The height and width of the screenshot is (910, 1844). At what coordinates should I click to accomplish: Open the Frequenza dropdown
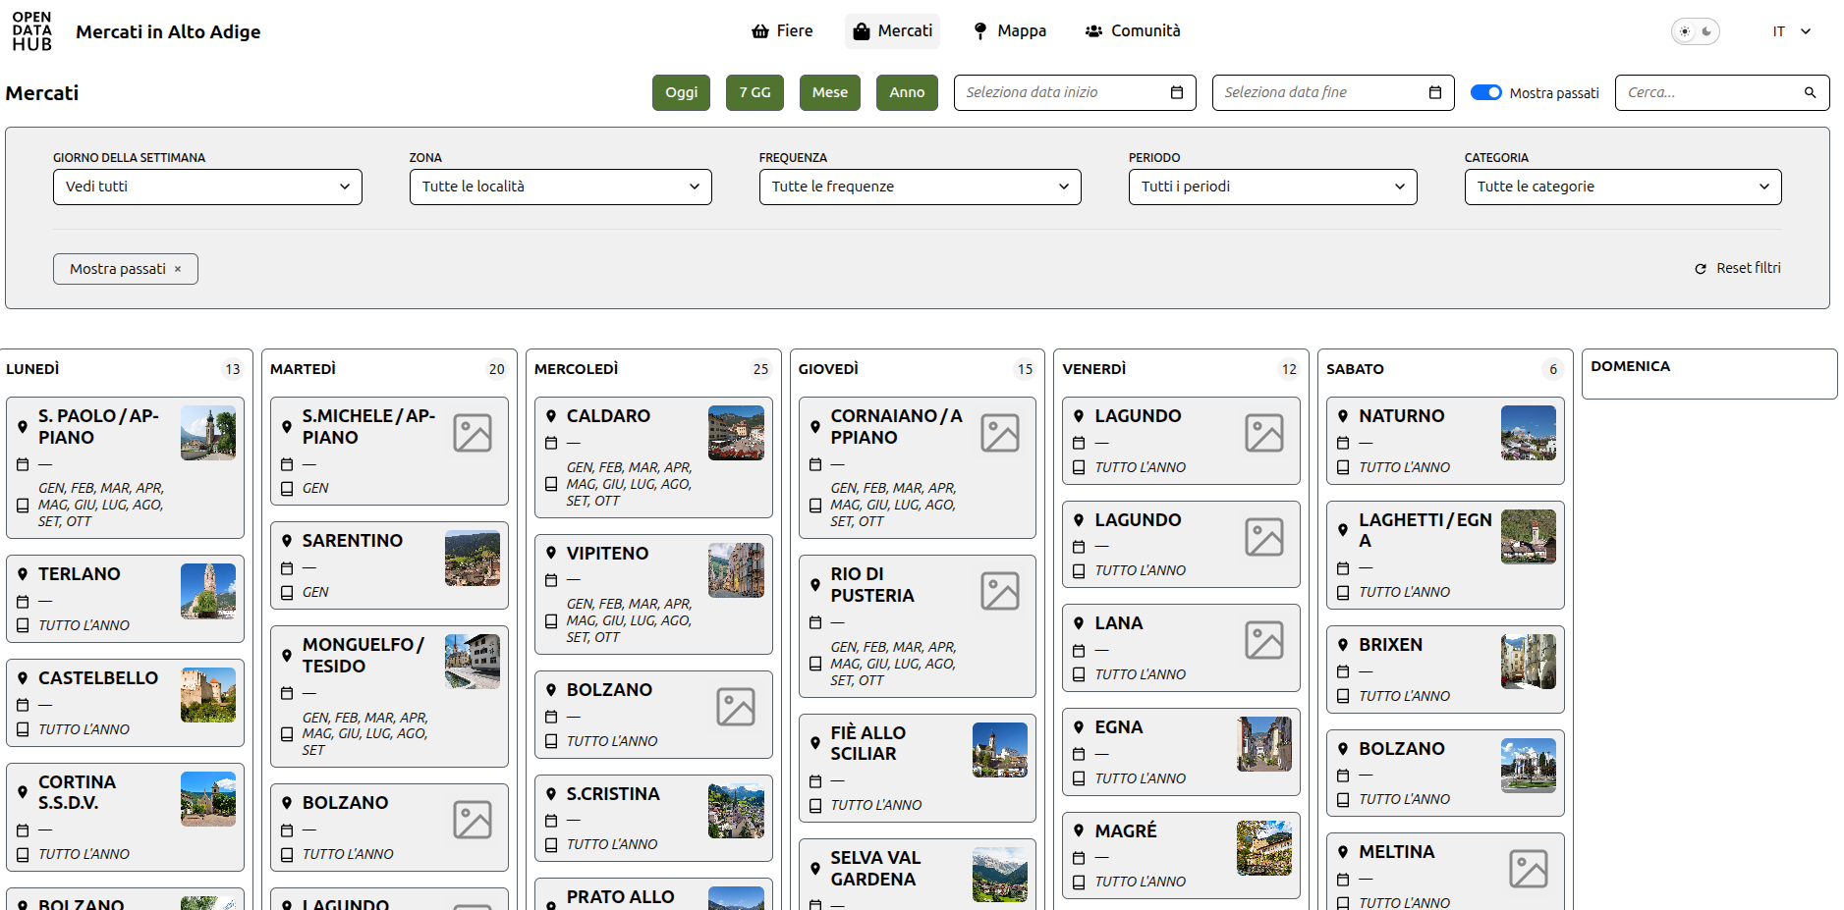coord(920,187)
